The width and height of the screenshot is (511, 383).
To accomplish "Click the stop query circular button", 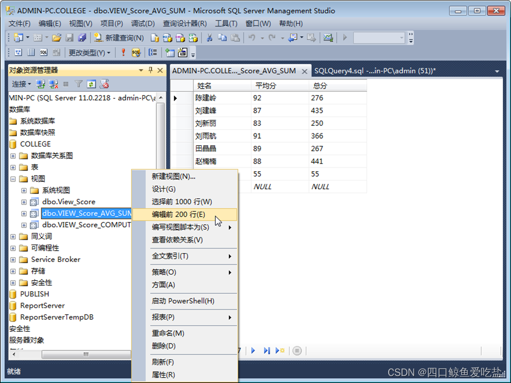I will point(297,351).
